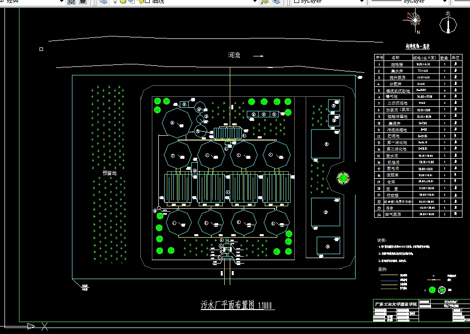This screenshot has width=470, height=334.
Task: Click the 河流 river label
Action: 234,55
